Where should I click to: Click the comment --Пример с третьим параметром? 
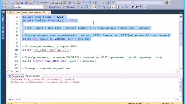coord(46,68)
